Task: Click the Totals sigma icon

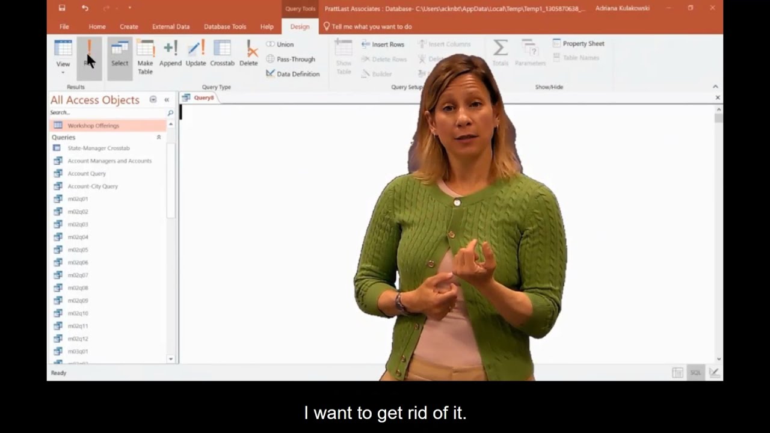Action: [500, 48]
